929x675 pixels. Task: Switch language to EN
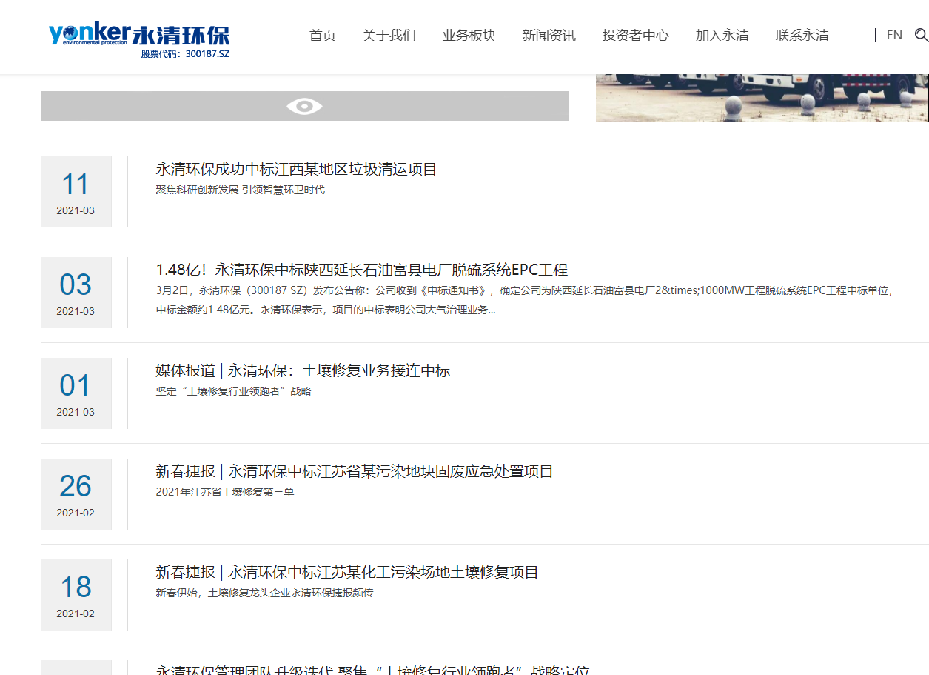click(x=894, y=35)
